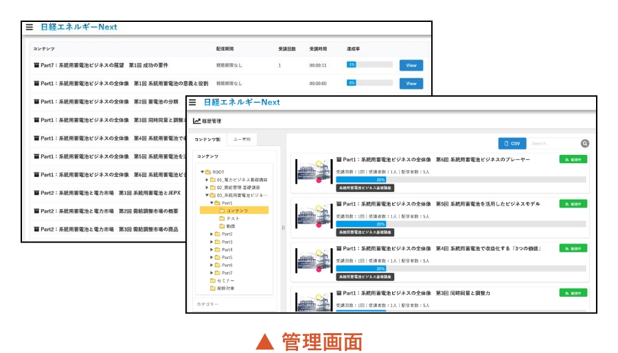Image resolution: width=618 pixels, height=353 pixels.
Task: Select the テスト folder under Part1
Action: 222,218
